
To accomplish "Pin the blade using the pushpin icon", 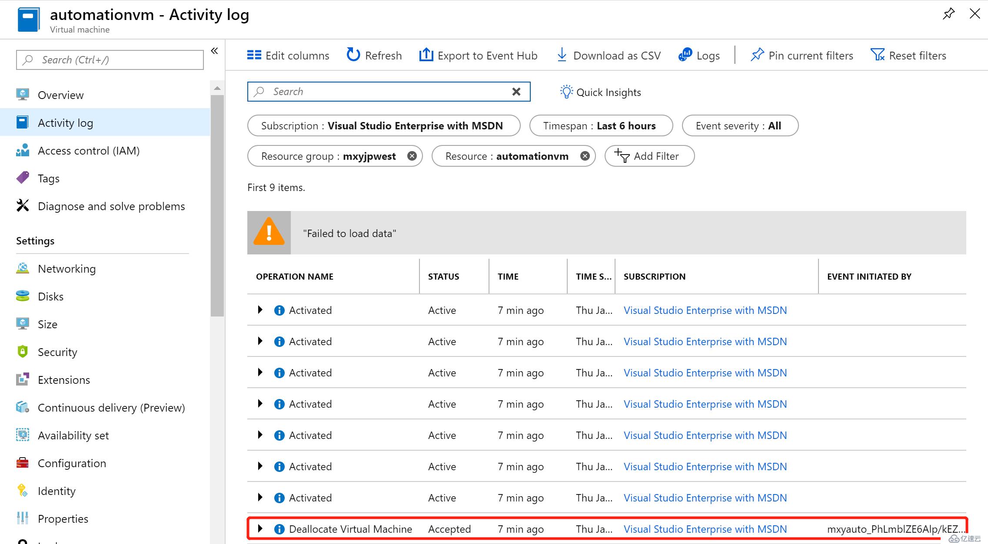I will click(x=948, y=14).
